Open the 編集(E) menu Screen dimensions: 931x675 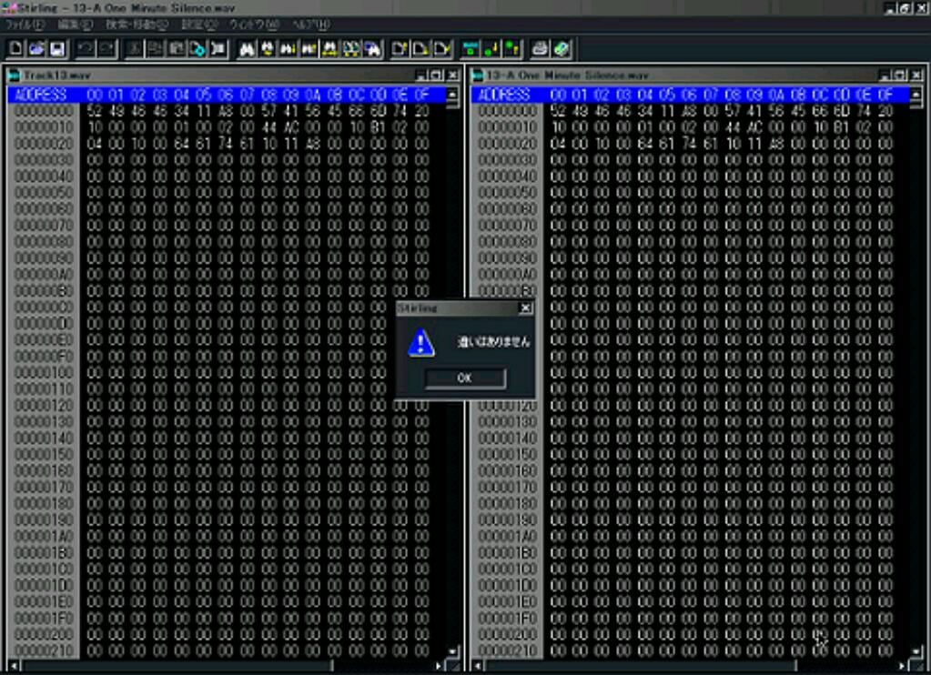[75, 25]
